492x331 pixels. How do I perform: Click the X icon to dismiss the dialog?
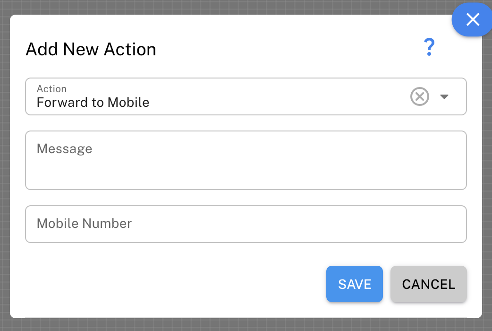(x=472, y=20)
